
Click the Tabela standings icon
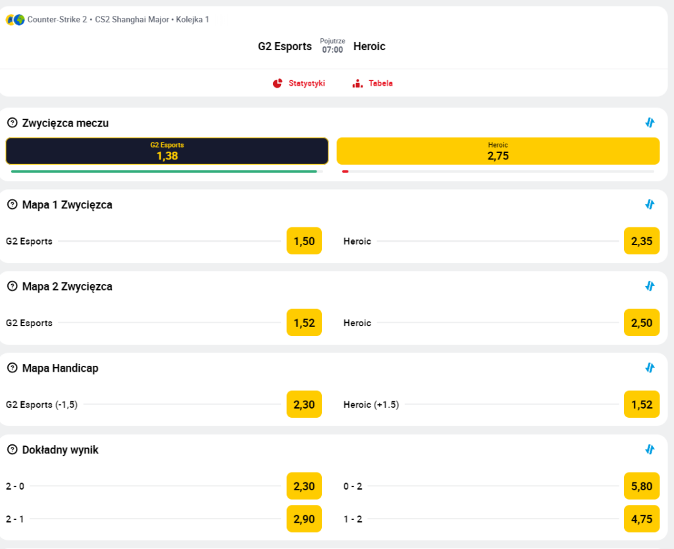(357, 84)
